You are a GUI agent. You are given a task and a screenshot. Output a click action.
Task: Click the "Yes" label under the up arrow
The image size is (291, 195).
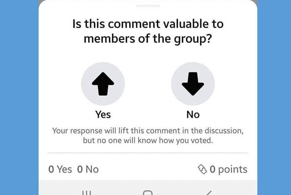click(x=103, y=114)
